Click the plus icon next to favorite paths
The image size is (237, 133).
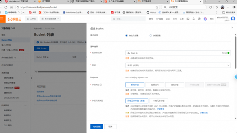(x=15, y=58)
